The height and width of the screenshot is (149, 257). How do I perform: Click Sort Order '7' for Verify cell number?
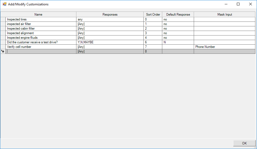click(x=153, y=47)
